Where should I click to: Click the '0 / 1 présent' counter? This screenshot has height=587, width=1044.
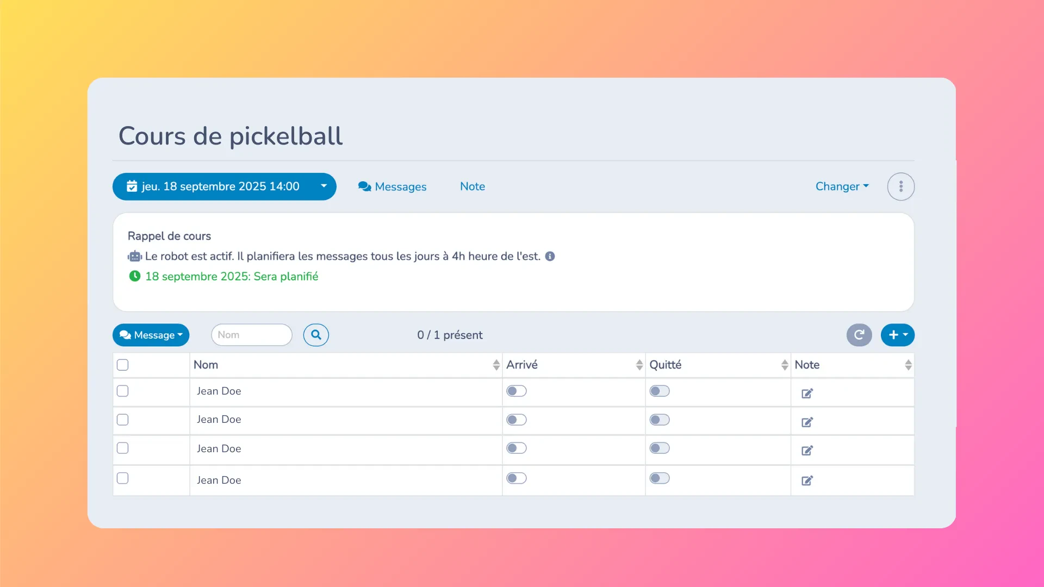(x=450, y=335)
